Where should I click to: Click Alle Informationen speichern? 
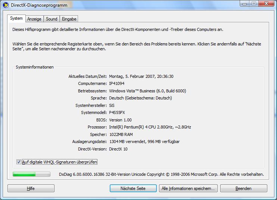click(188, 188)
